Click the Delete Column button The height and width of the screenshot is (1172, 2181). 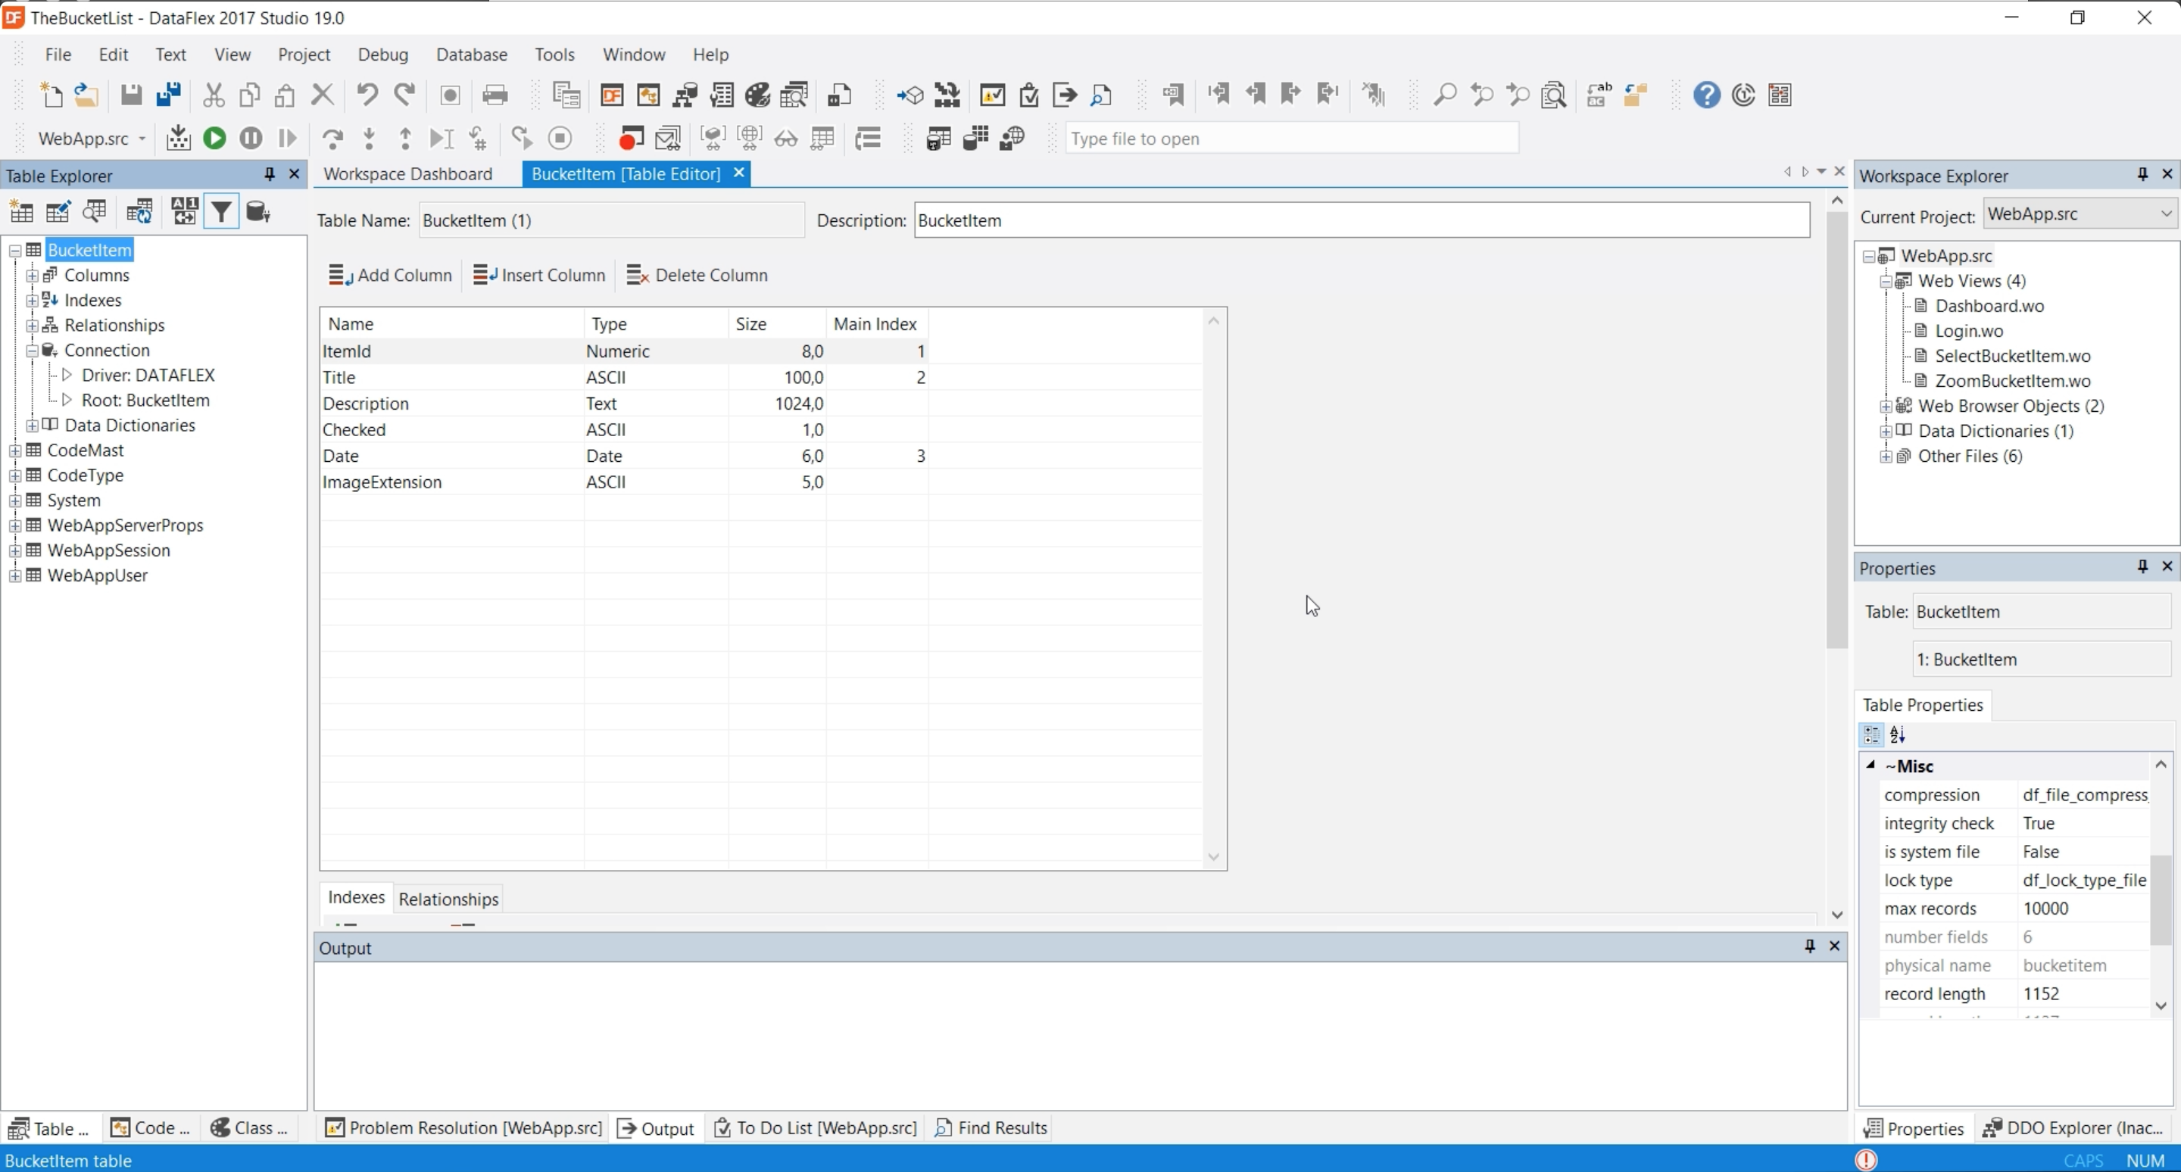pyautogui.click(x=697, y=275)
